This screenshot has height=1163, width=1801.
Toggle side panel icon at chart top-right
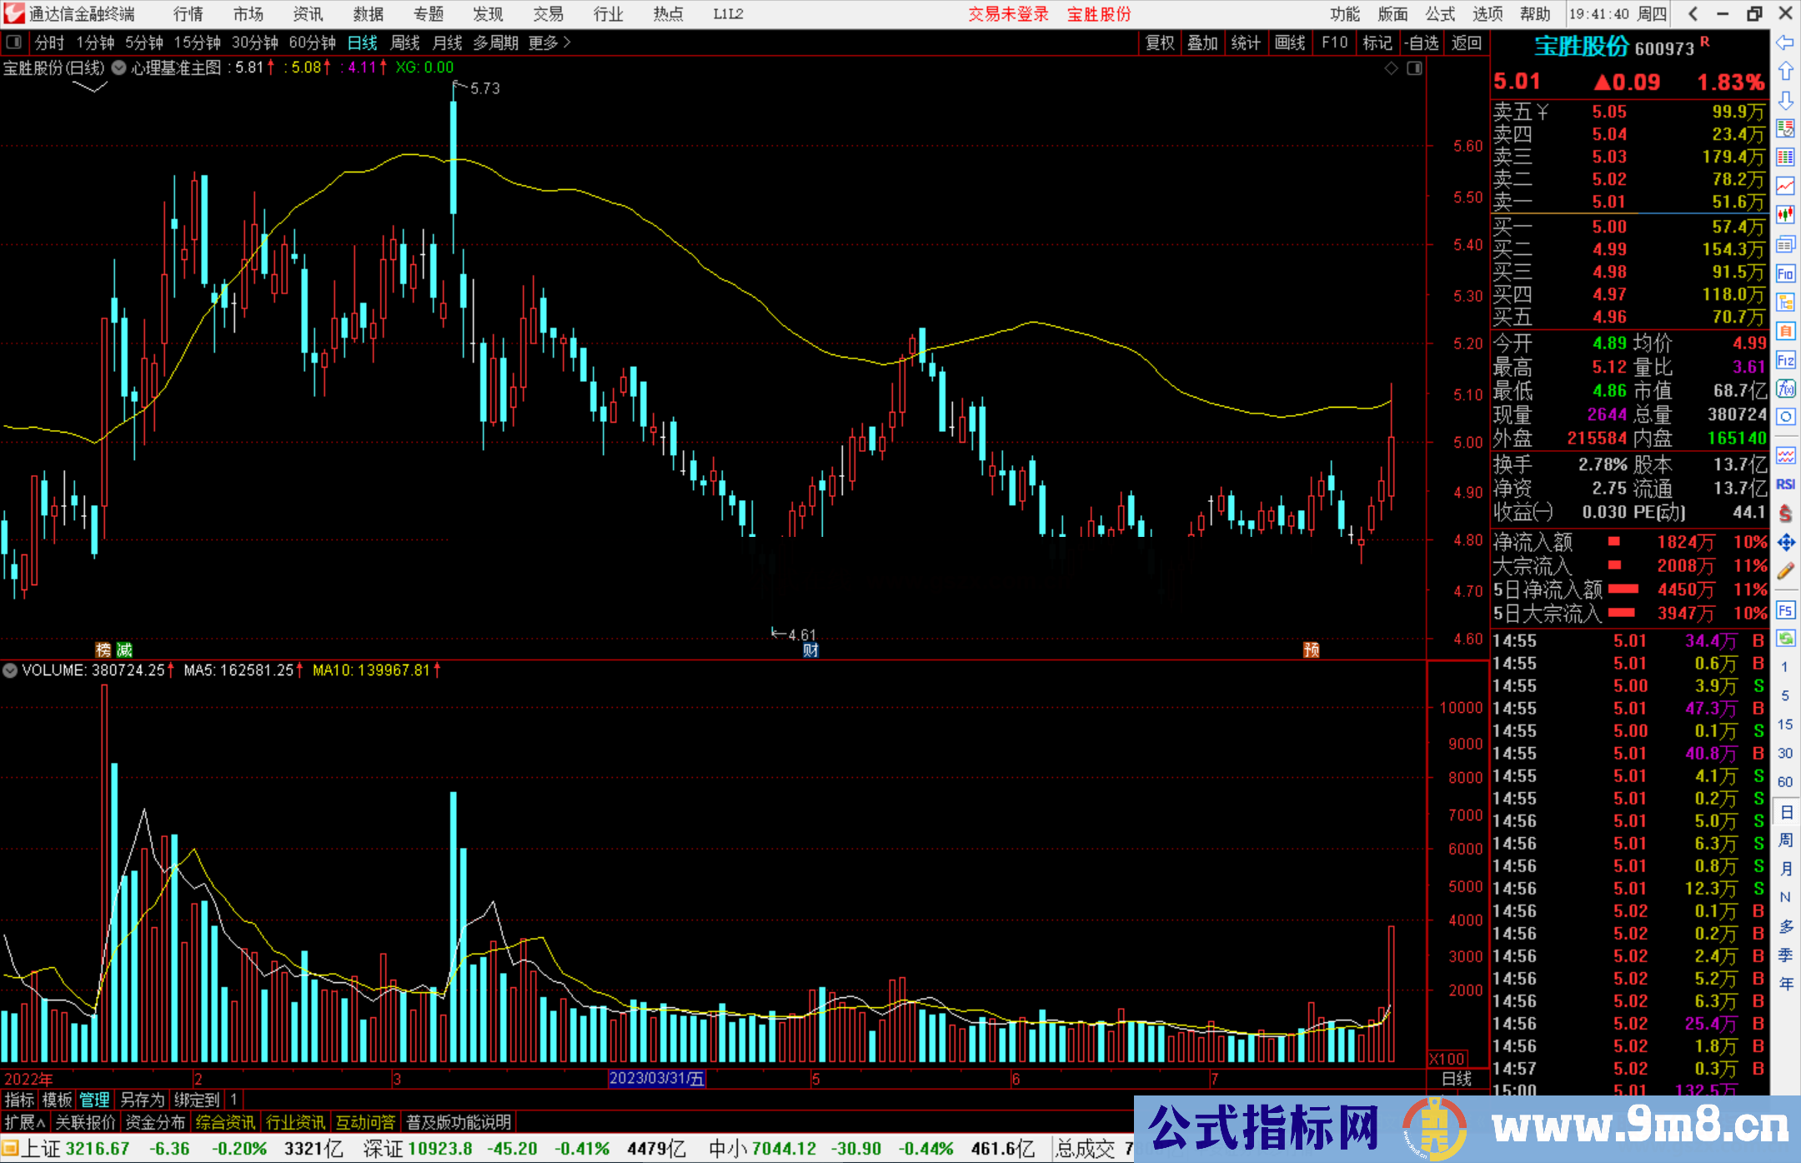tap(1414, 68)
